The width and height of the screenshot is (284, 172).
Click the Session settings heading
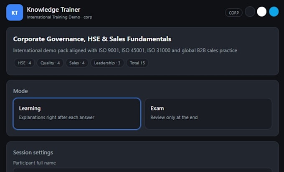coord(33,153)
